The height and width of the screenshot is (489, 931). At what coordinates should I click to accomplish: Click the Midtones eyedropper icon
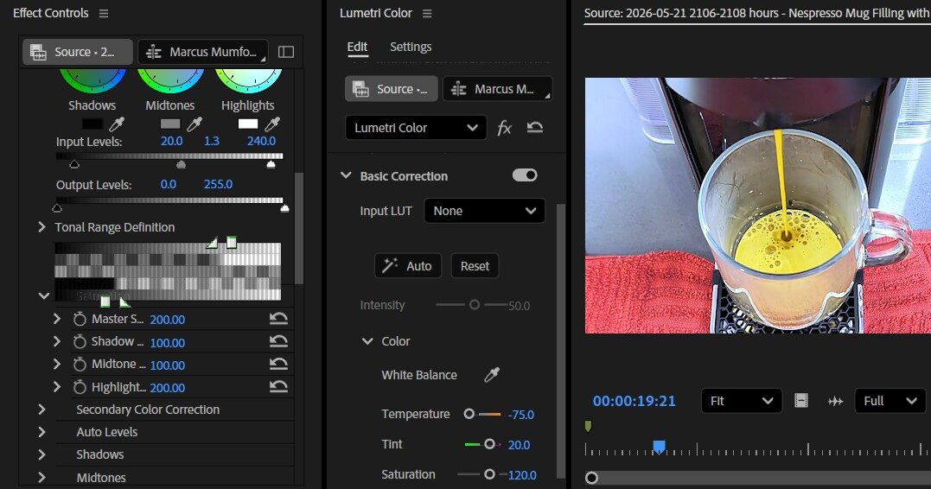pyautogui.click(x=194, y=124)
